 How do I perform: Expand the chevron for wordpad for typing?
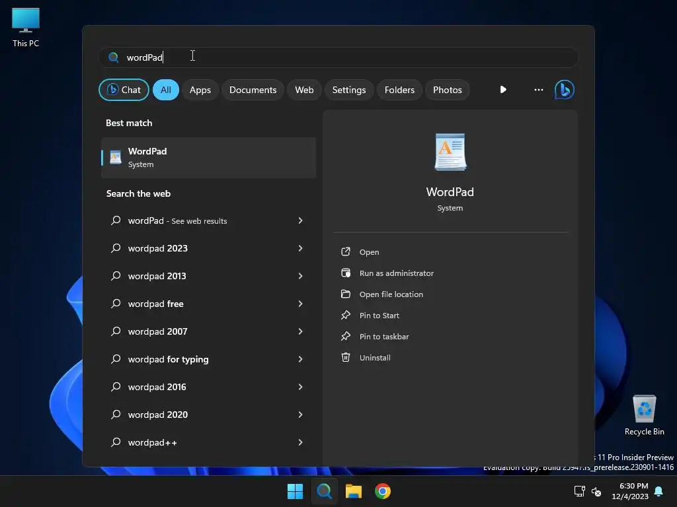pyautogui.click(x=301, y=359)
